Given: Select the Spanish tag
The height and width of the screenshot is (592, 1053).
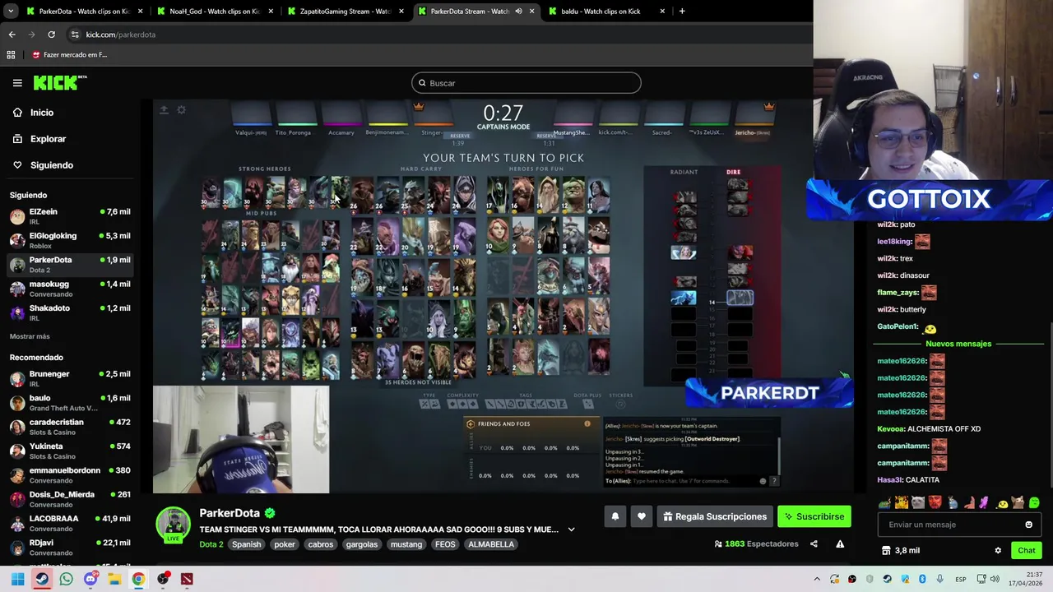Looking at the screenshot, I should pos(246,544).
